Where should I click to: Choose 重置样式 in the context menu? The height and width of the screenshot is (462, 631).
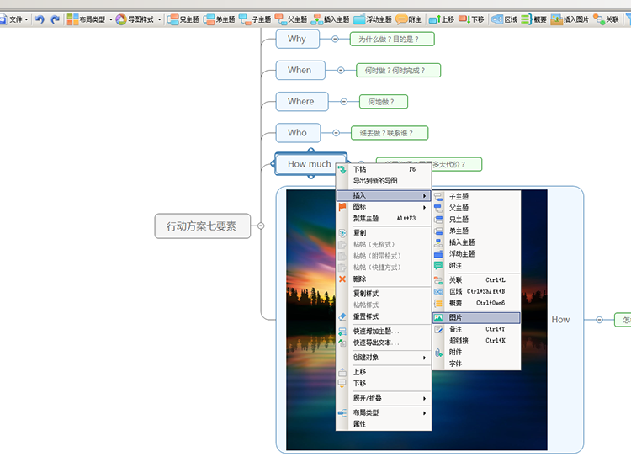(x=384, y=316)
